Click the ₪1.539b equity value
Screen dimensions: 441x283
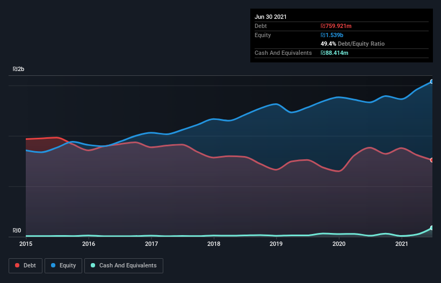(x=332, y=35)
